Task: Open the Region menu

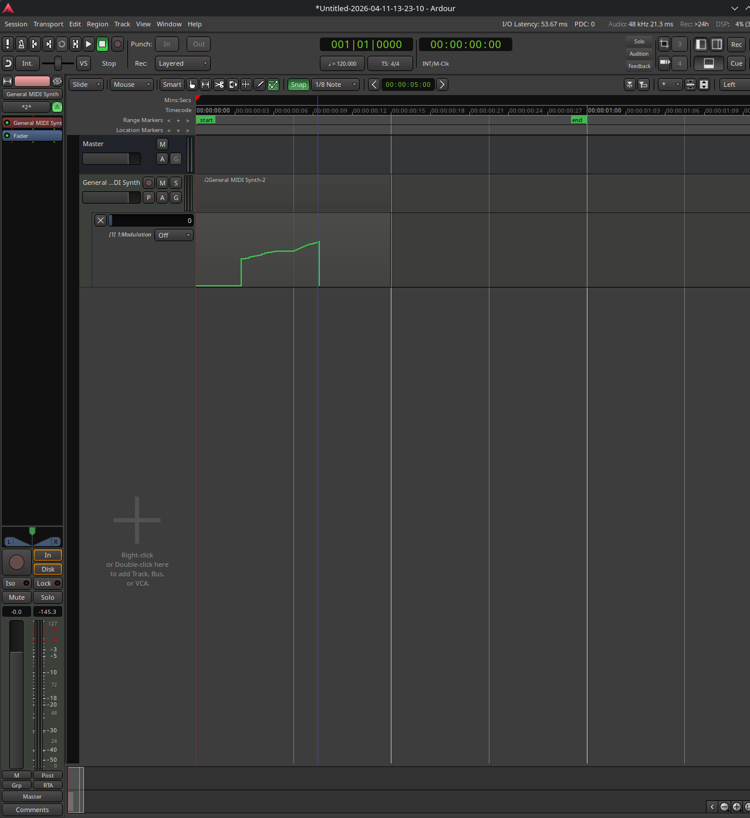Action: [x=97, y=24]
